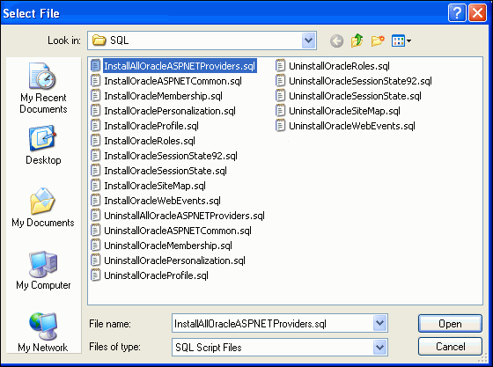Create a new folder
This screenshot has width=493, height=367.
[x=378, y=40]
